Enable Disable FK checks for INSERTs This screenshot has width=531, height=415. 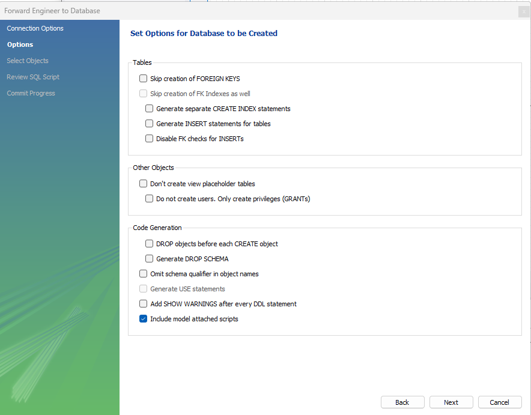[x=150, y=139]
